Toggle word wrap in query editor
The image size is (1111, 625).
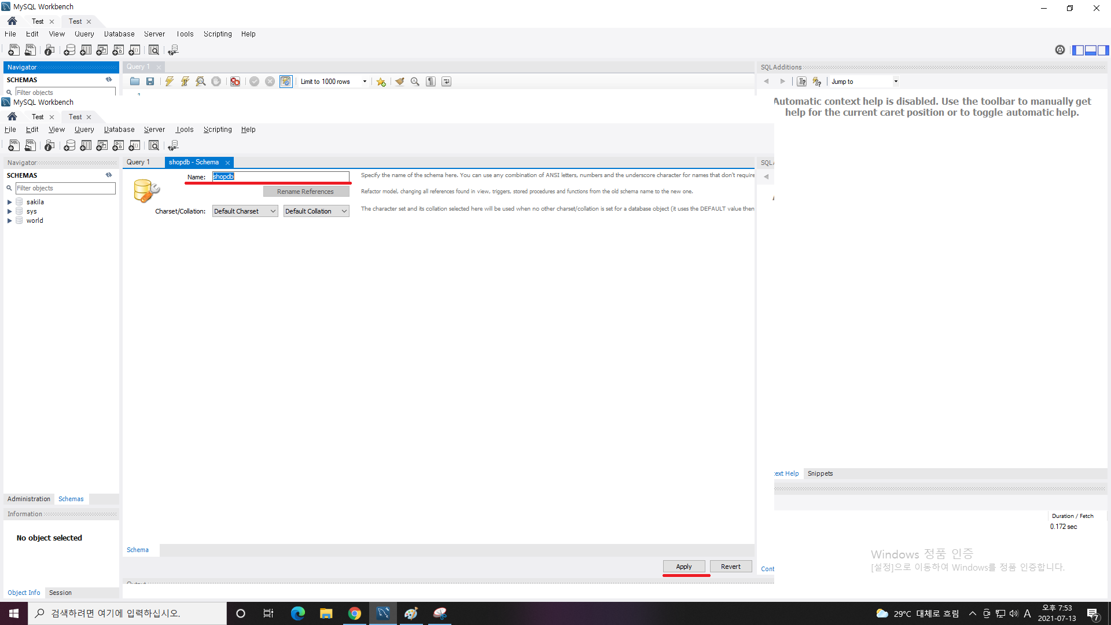[446, 82]
